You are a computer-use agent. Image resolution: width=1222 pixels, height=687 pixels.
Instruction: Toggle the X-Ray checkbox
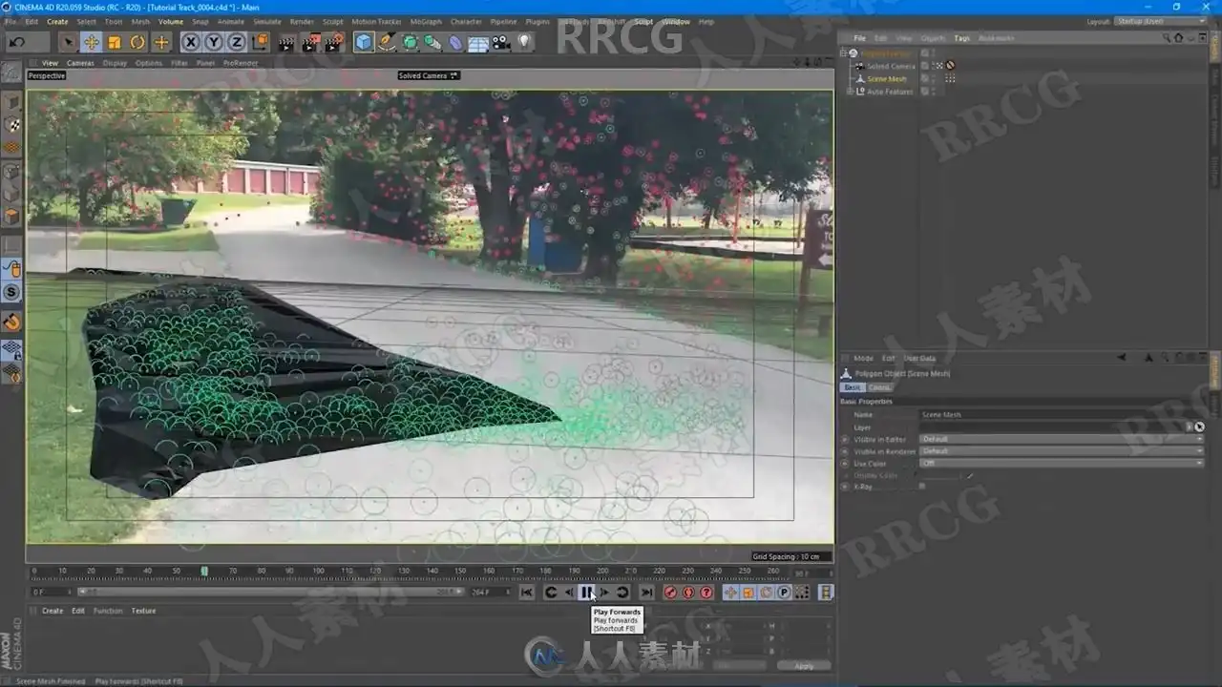[x=922, y=487]
